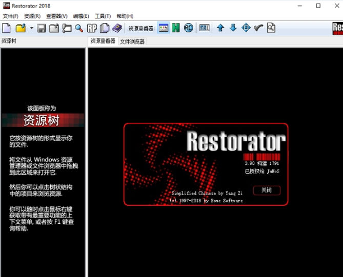343x277 pixels.
Task: Switch to Hex viewer green H icon
Action: (x=176, y=28)
